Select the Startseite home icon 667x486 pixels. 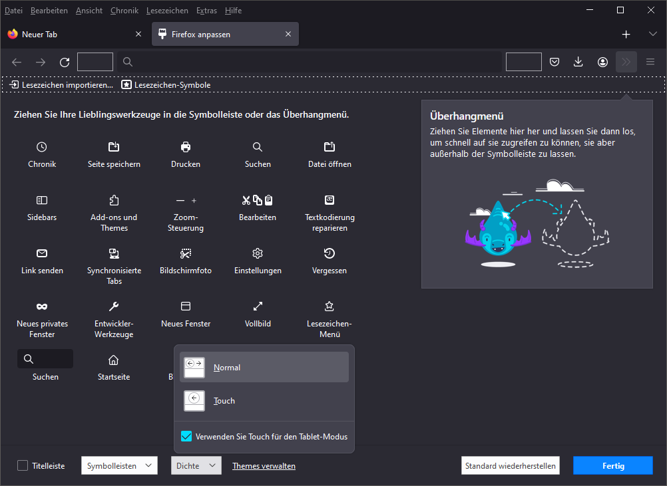coord(114,360)
